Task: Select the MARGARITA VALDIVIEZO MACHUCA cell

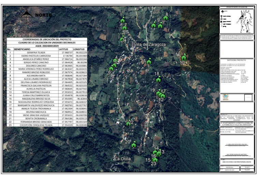Action: coord(36,105)
